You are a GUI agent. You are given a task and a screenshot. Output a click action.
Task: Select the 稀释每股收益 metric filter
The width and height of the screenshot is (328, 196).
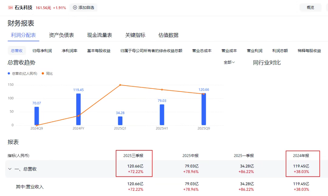pyautogui.click(x=309, y=51)
